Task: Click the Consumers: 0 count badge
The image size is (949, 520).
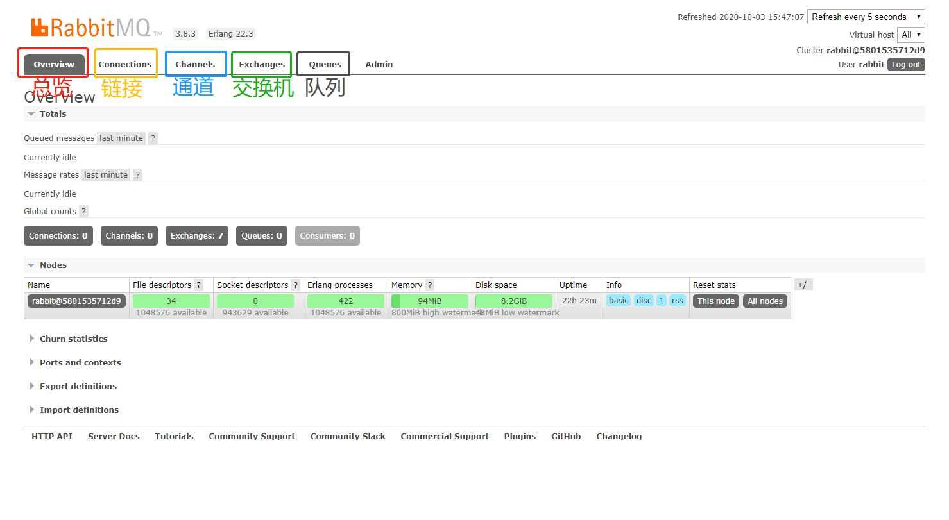Action: (x=327, y=236)
